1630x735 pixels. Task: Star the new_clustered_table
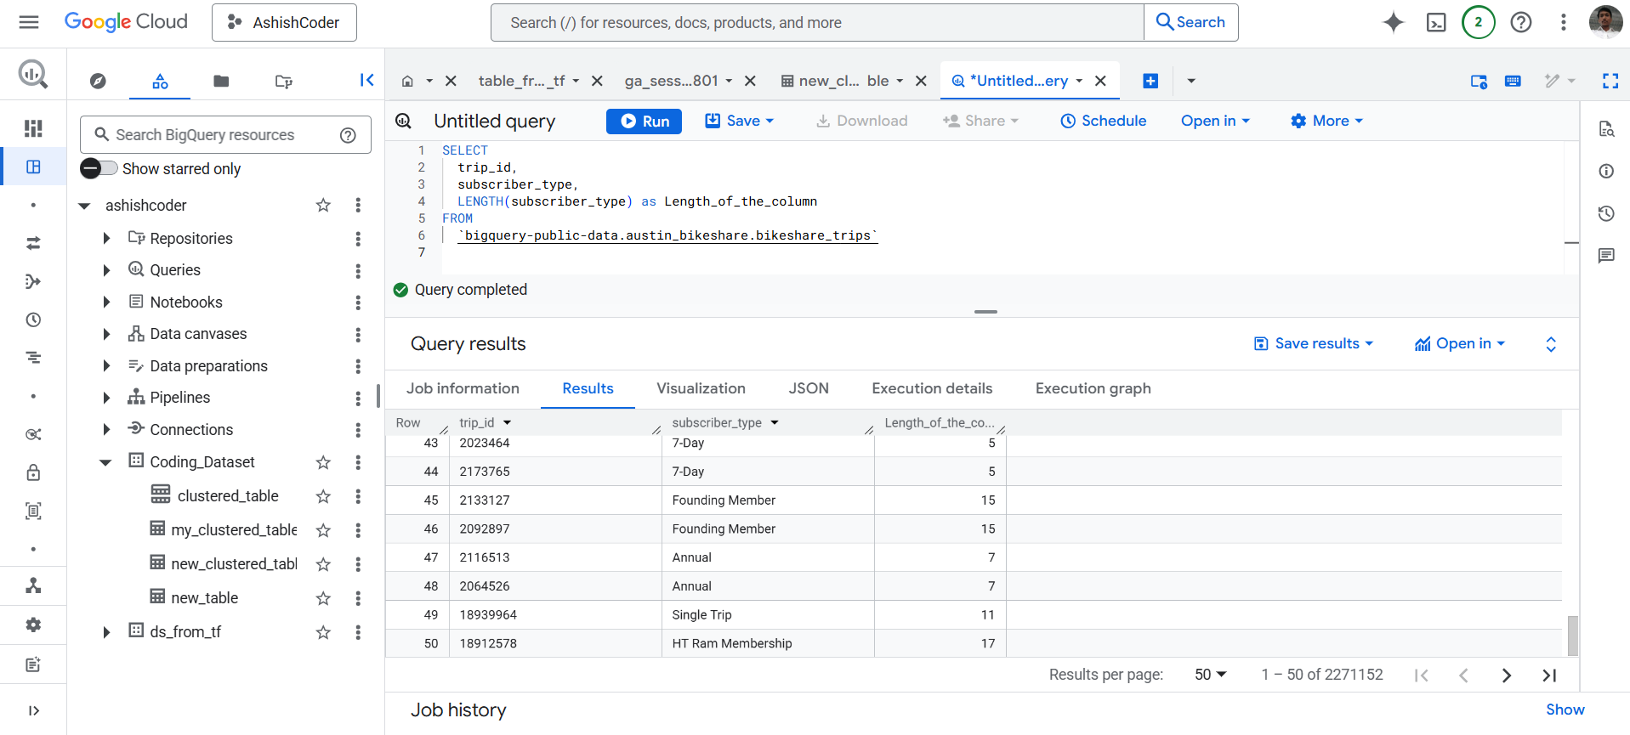(x=323, y=564)
